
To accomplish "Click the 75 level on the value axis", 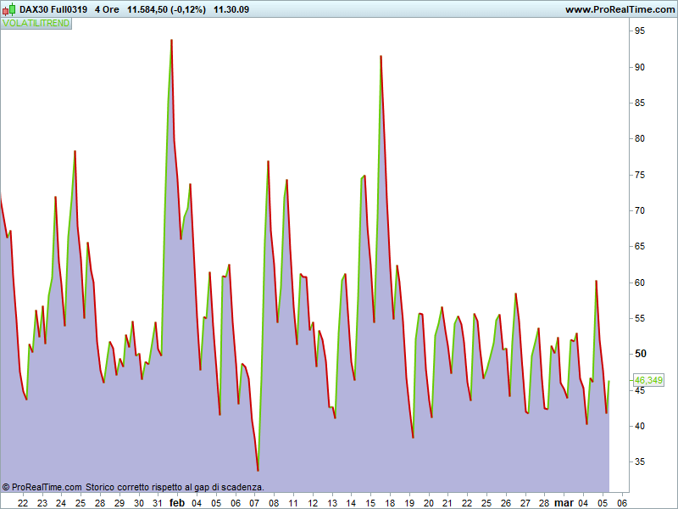I will (x=640, y=175).
